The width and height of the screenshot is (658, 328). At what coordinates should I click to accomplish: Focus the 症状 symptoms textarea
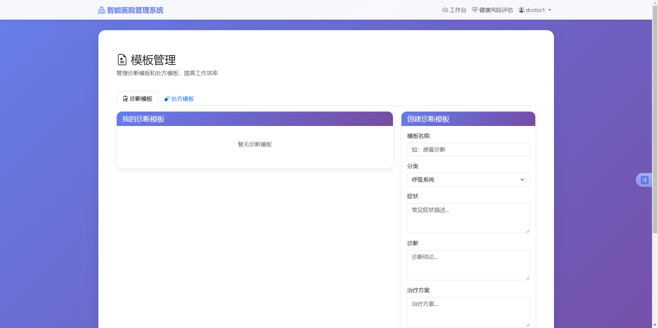[x=468, y=217]
